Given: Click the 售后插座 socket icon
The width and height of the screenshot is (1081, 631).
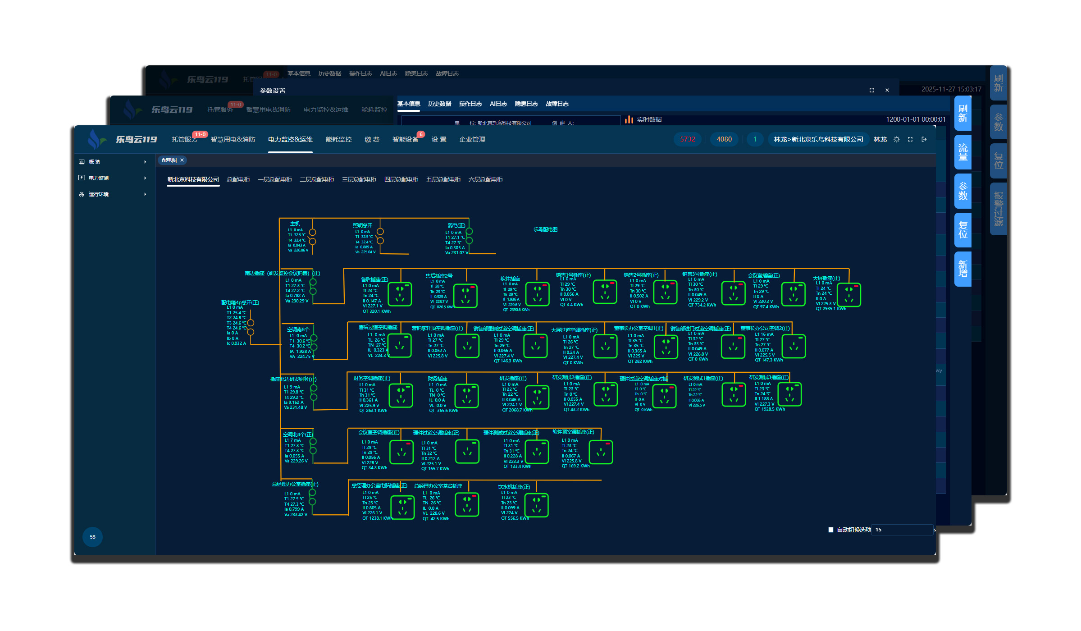Looking at the screenshot, I should [400, 294].
